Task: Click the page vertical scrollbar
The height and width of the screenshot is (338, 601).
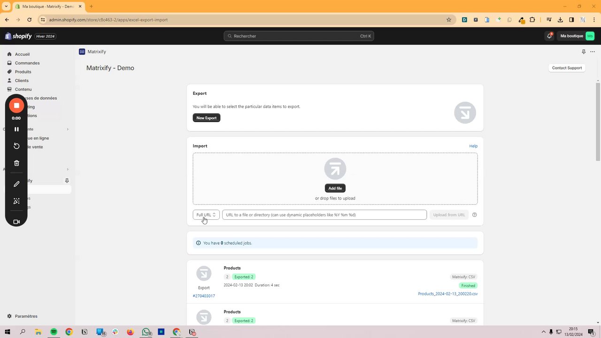Action: click(x=598, y=122)
